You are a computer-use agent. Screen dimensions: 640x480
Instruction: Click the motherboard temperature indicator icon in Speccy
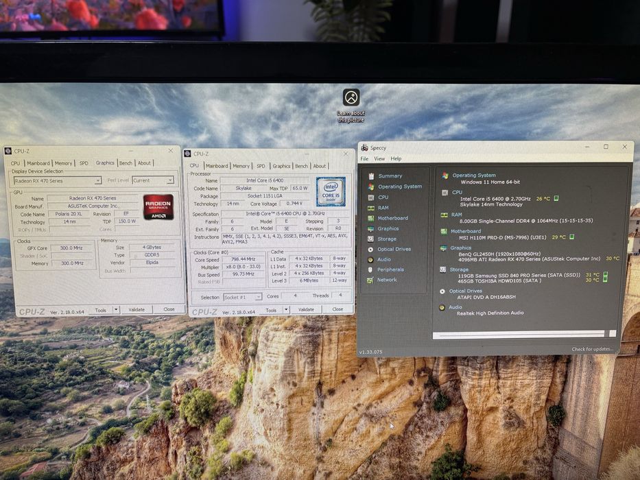click(x=571, y=237)
